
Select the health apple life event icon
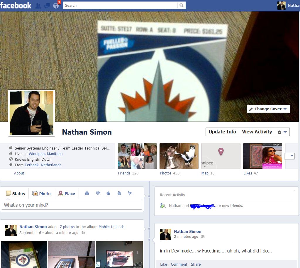[119, 193]
